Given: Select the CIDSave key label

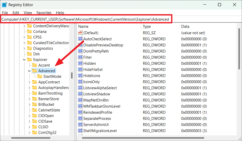Looking at the screenshot, I should pyautogui.click(x=45, y=121).
